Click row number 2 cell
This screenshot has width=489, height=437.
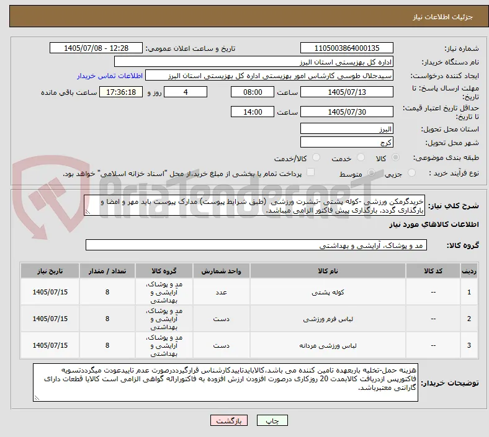pyautogui.click(x=469, y=319)
